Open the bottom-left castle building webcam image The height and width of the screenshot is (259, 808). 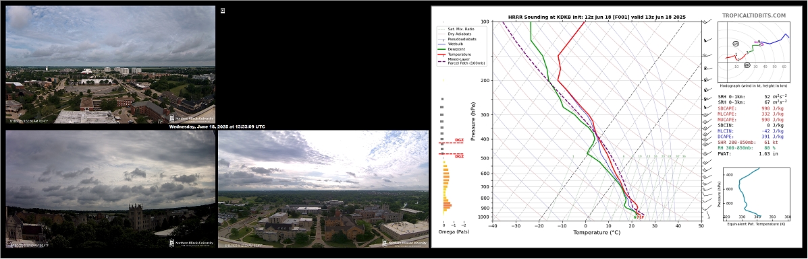[110, 189]
